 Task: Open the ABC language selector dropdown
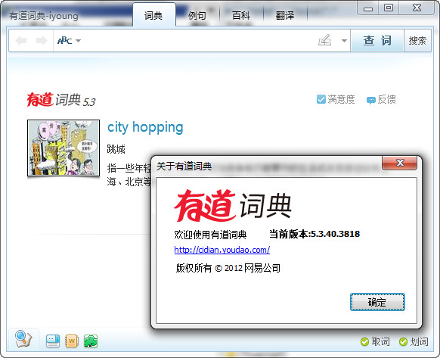69,41
